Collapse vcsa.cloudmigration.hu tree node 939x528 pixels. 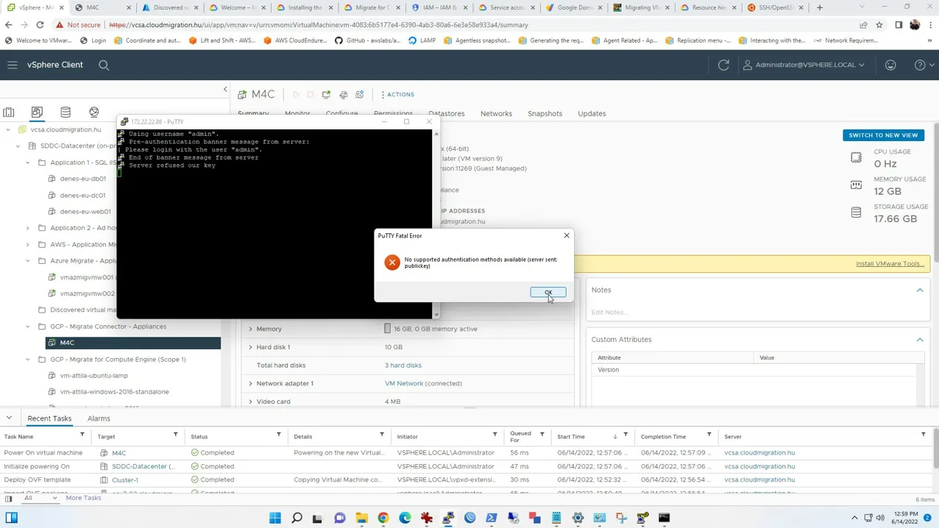click(x=8, y=129)
